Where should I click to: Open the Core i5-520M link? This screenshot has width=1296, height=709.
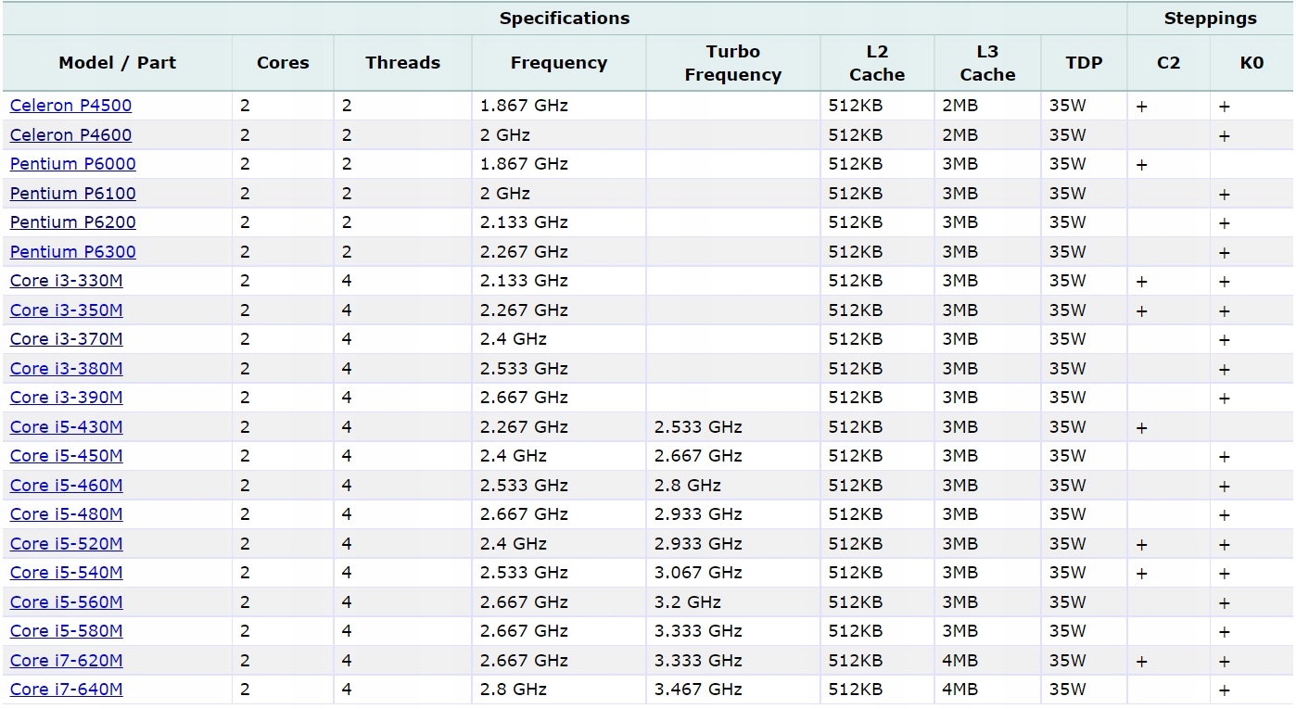pyautogui.click(x=66, y=544)
